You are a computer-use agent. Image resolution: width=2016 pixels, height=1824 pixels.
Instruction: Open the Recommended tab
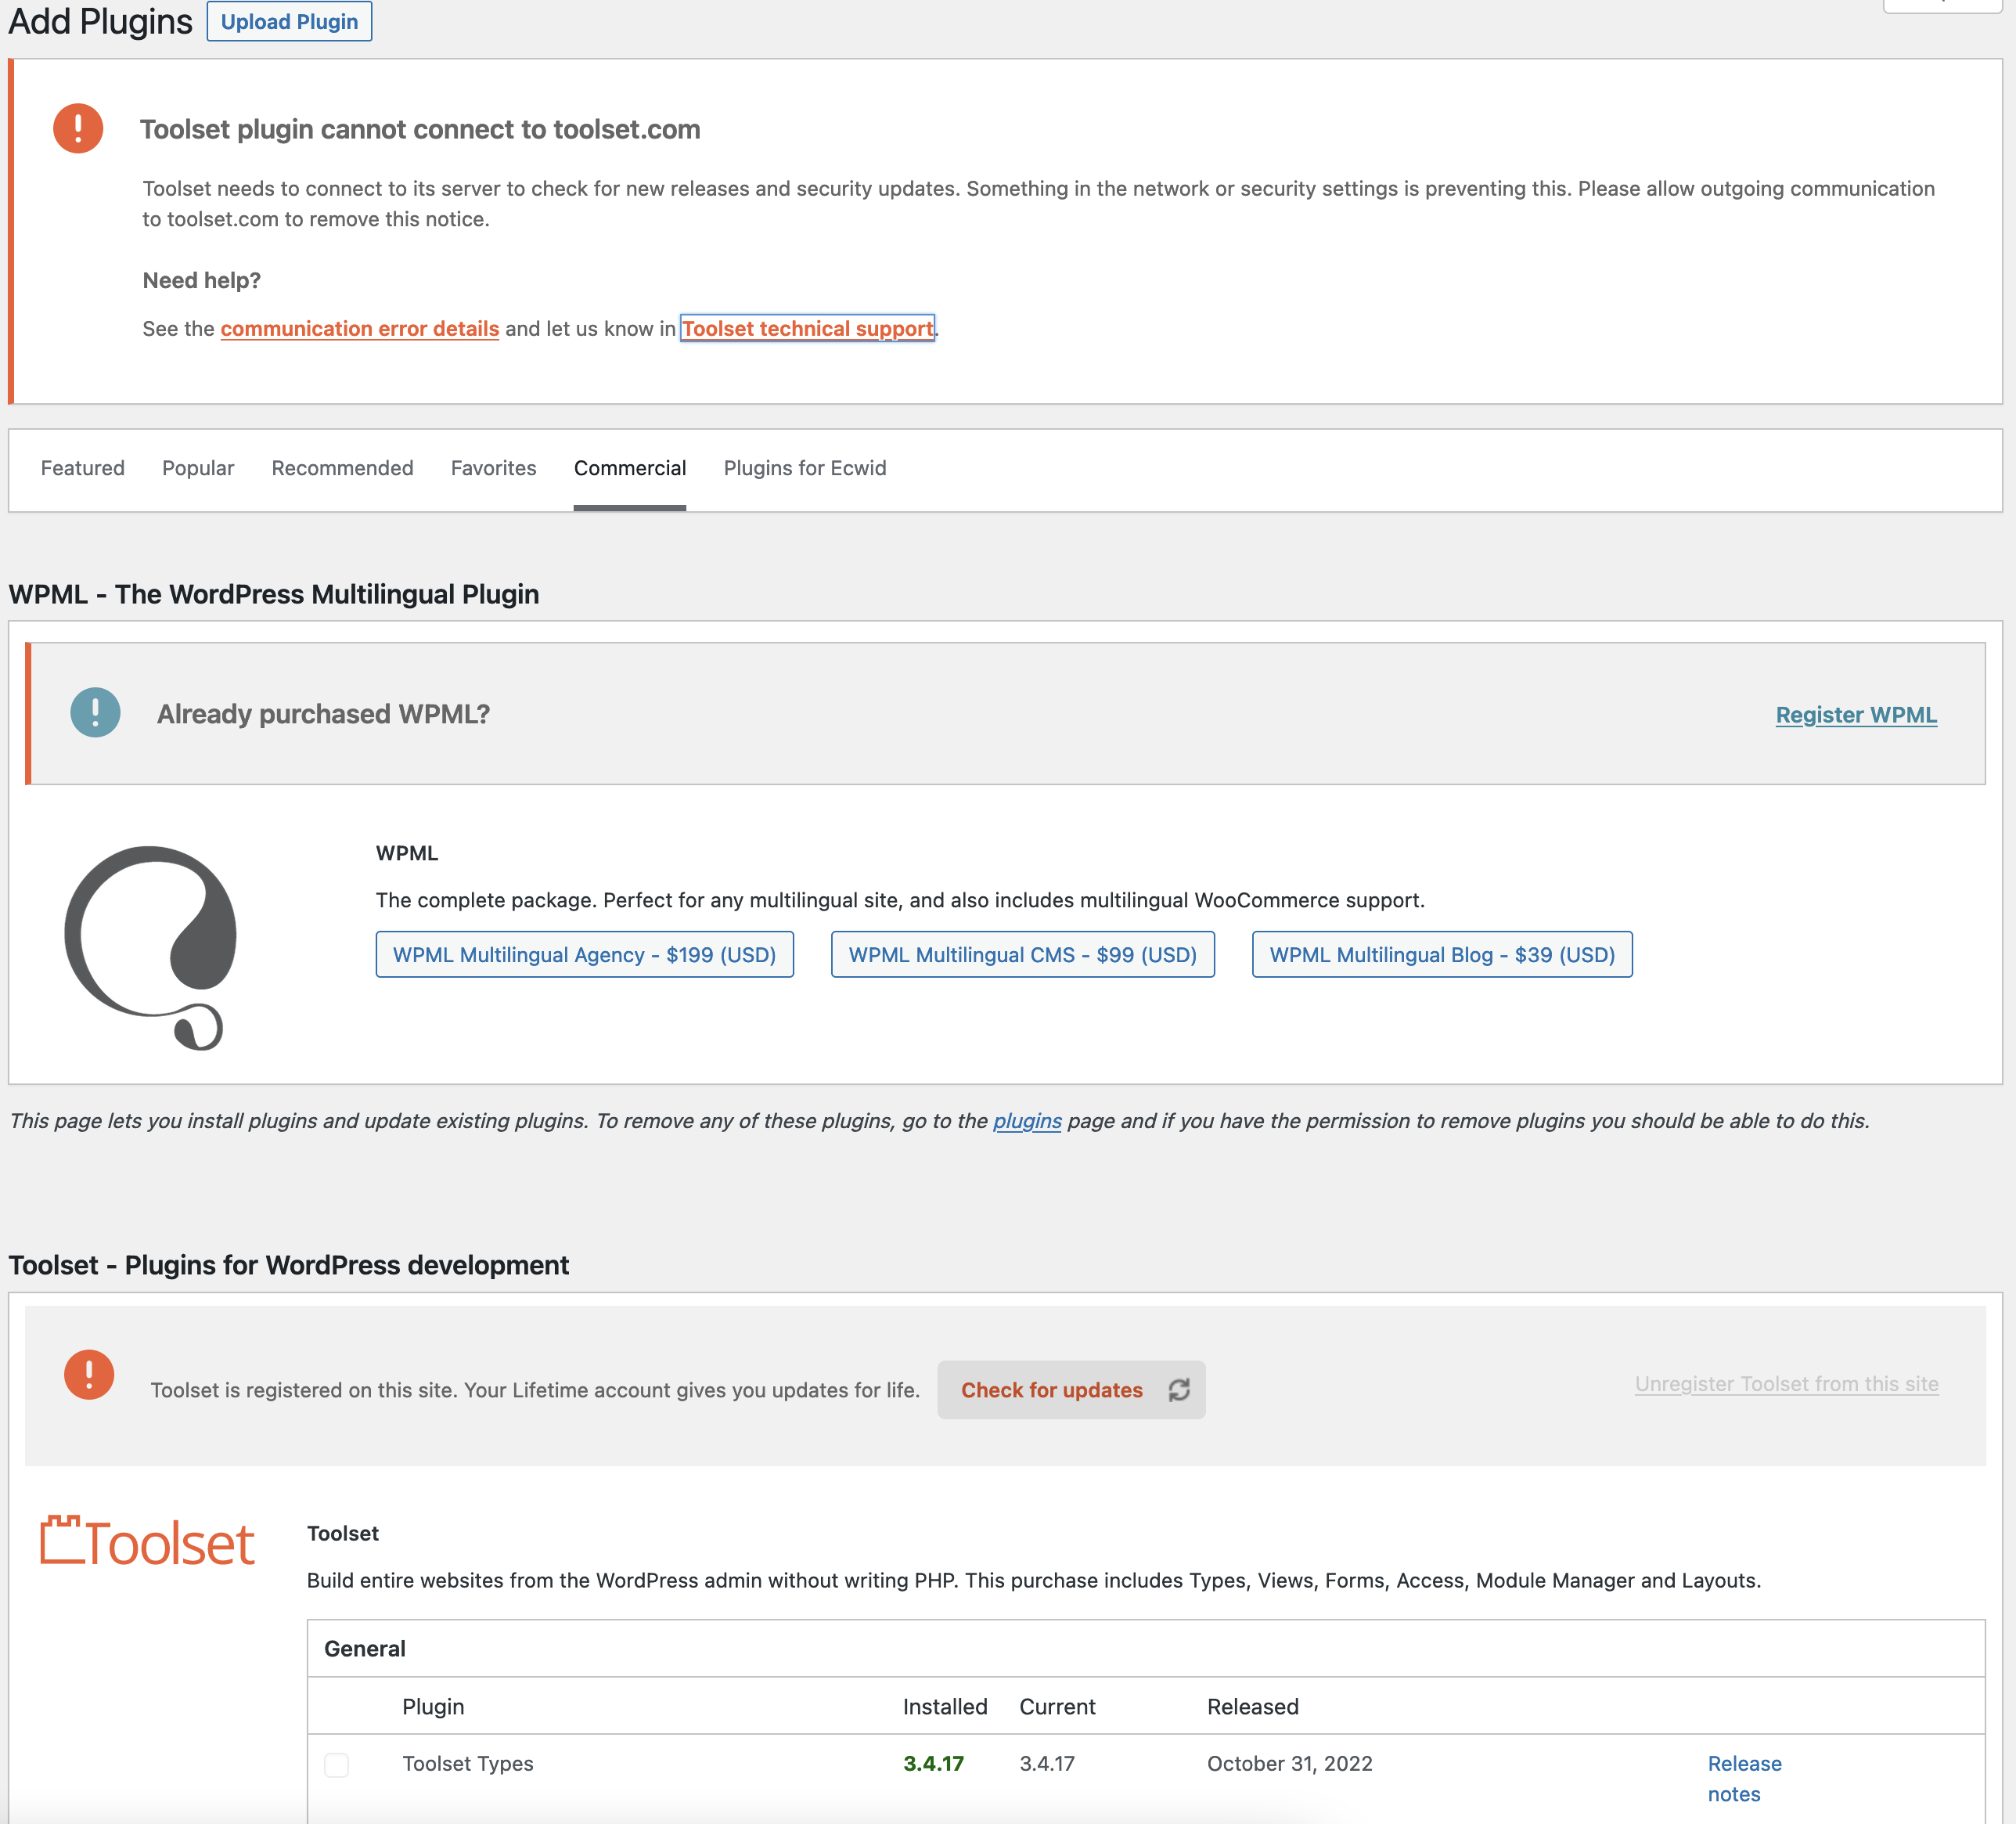pos(342,468)
